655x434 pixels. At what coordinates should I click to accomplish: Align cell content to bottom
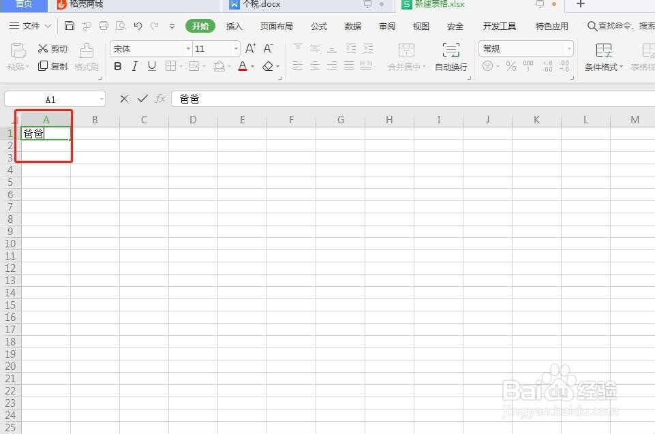[x=332, y=48]
